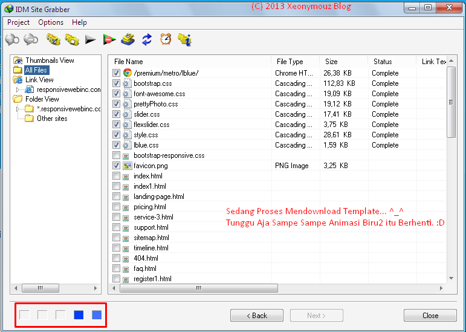Click the file list vertical scrollbar thumb
466x332 pixels.
click(451, 102)
